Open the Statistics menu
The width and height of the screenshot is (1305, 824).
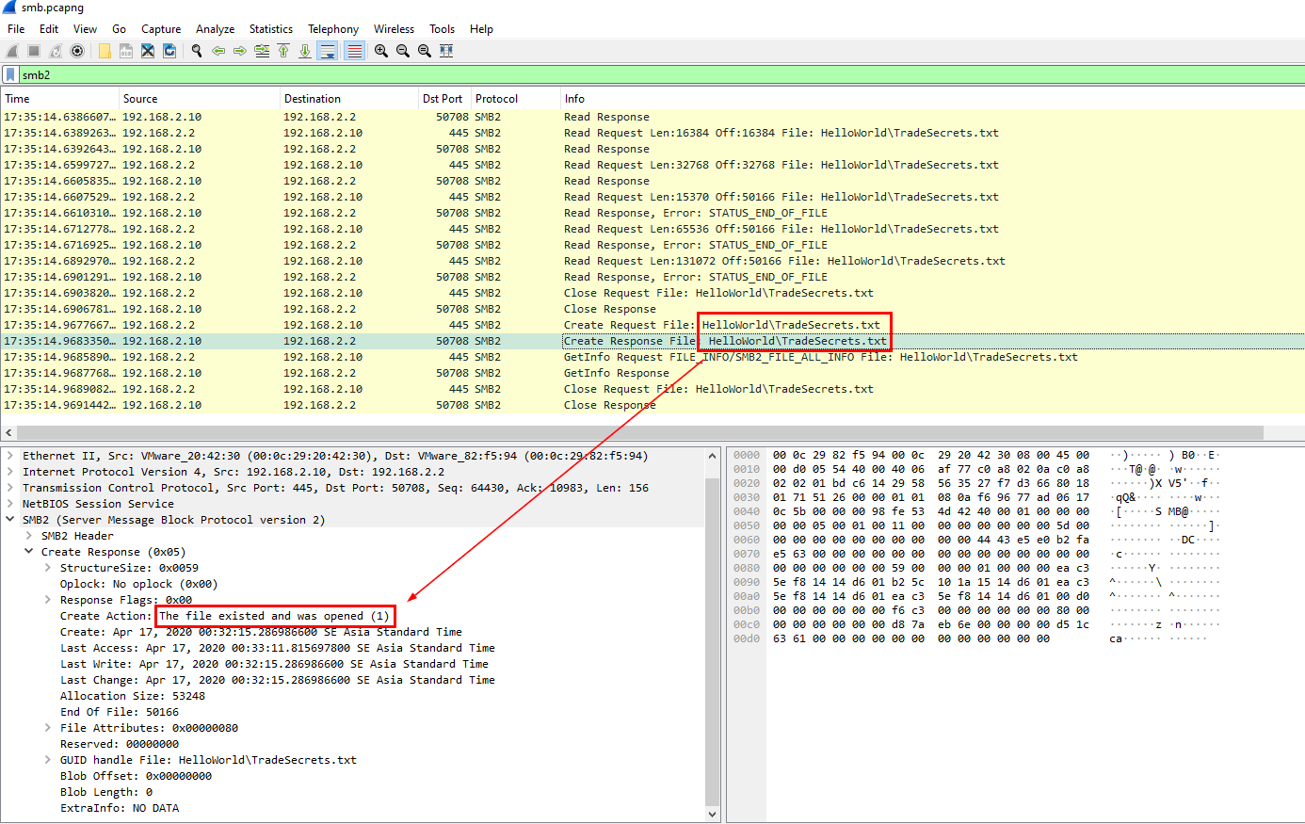coord(270,29)
